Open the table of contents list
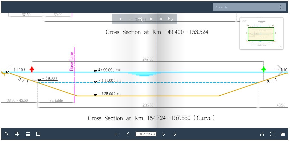Viewport: 290px width, 141px height. 28,134
